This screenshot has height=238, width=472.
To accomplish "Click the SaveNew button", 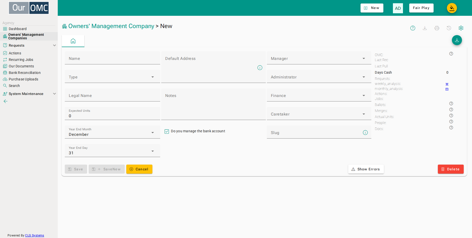I will click(x=106, y=169).
